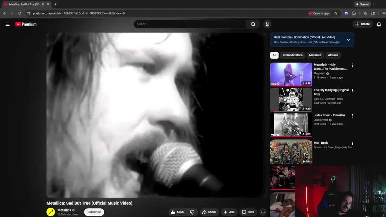Viewport: 386px width, 217px height.
Task: Click the browser address bar URL
Action: 79,13
